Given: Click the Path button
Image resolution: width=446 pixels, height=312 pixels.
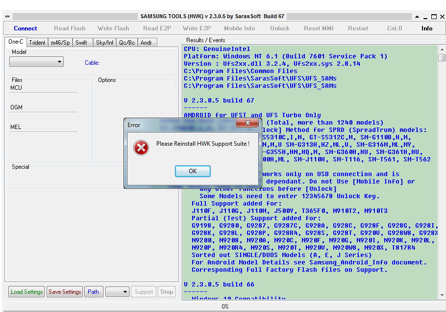Looking at the screenshot, I should [93, 292].
